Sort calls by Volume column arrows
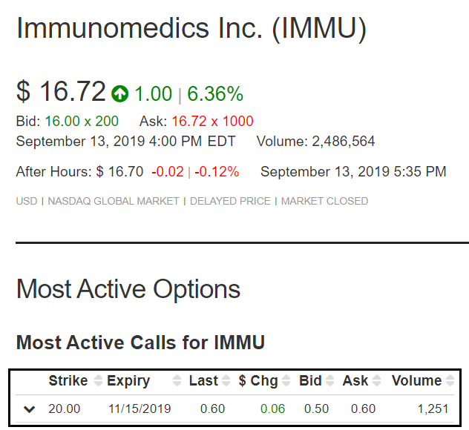469x430 pixels. 450,380
